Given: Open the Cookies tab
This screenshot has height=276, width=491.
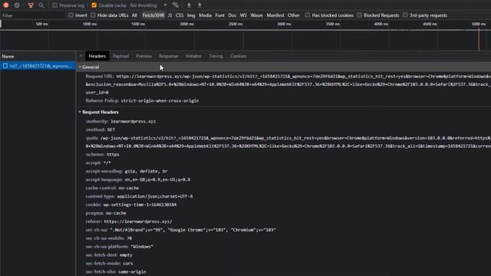Looking at the screenshot, I should (239, 56).
